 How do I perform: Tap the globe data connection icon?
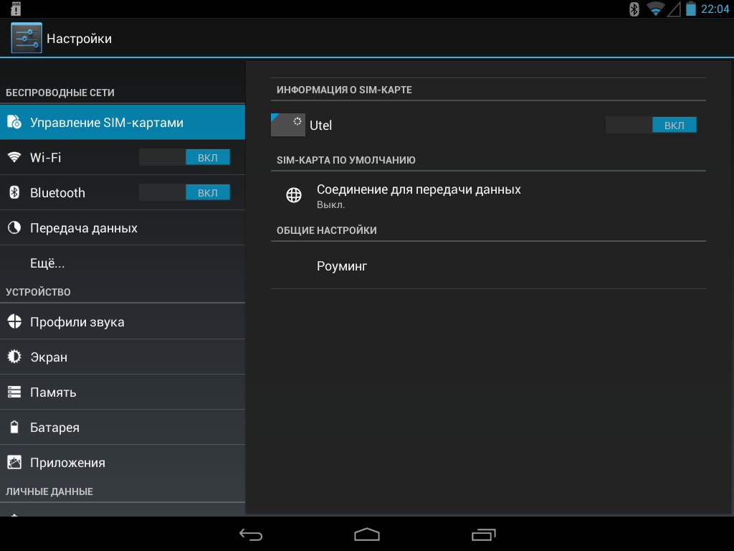point(294,195)
